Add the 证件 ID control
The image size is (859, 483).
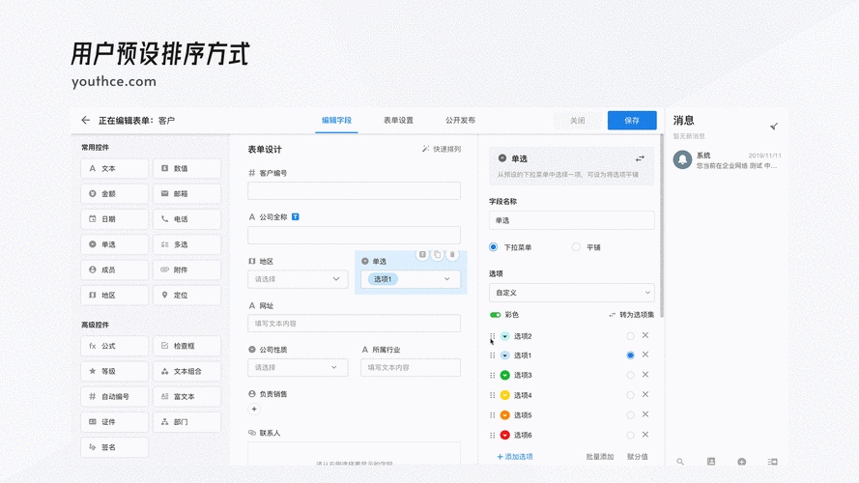coord(114,422)
